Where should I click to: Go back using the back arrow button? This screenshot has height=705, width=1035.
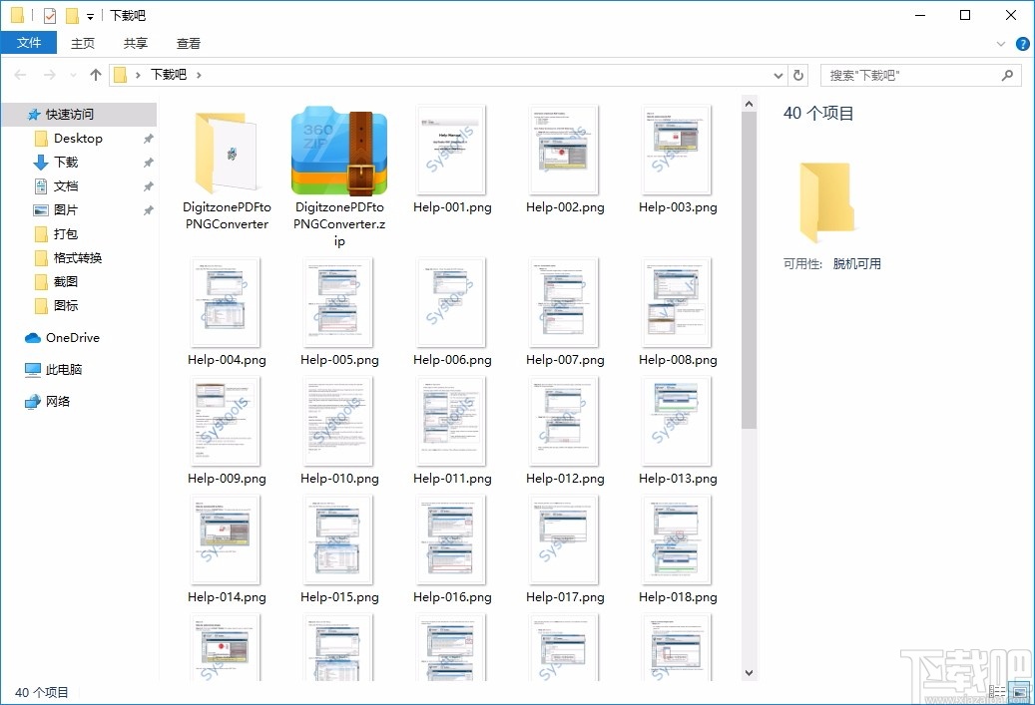20,74
